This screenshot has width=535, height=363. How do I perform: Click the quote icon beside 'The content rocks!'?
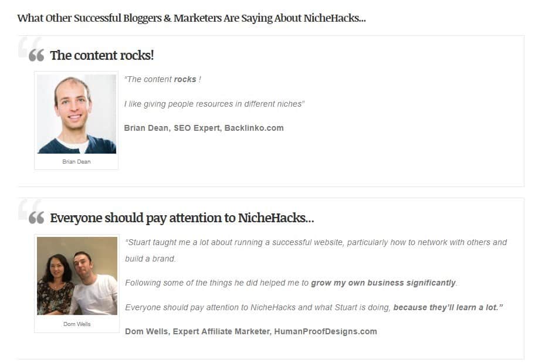click(36, 55)
